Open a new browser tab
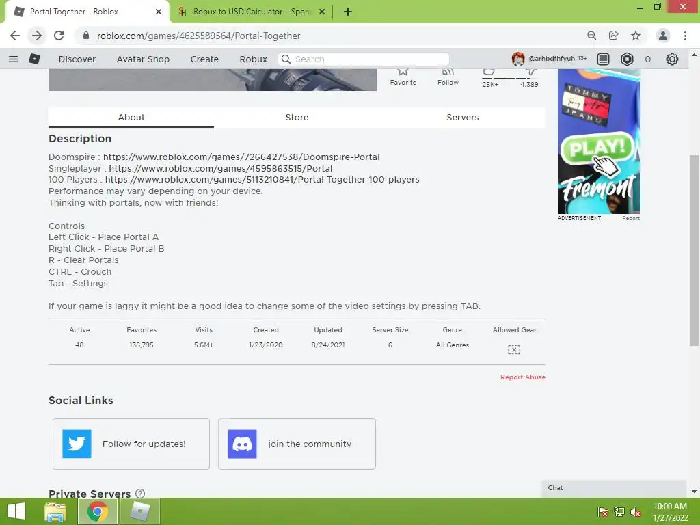Screen dimensions: 700x525 348,12
